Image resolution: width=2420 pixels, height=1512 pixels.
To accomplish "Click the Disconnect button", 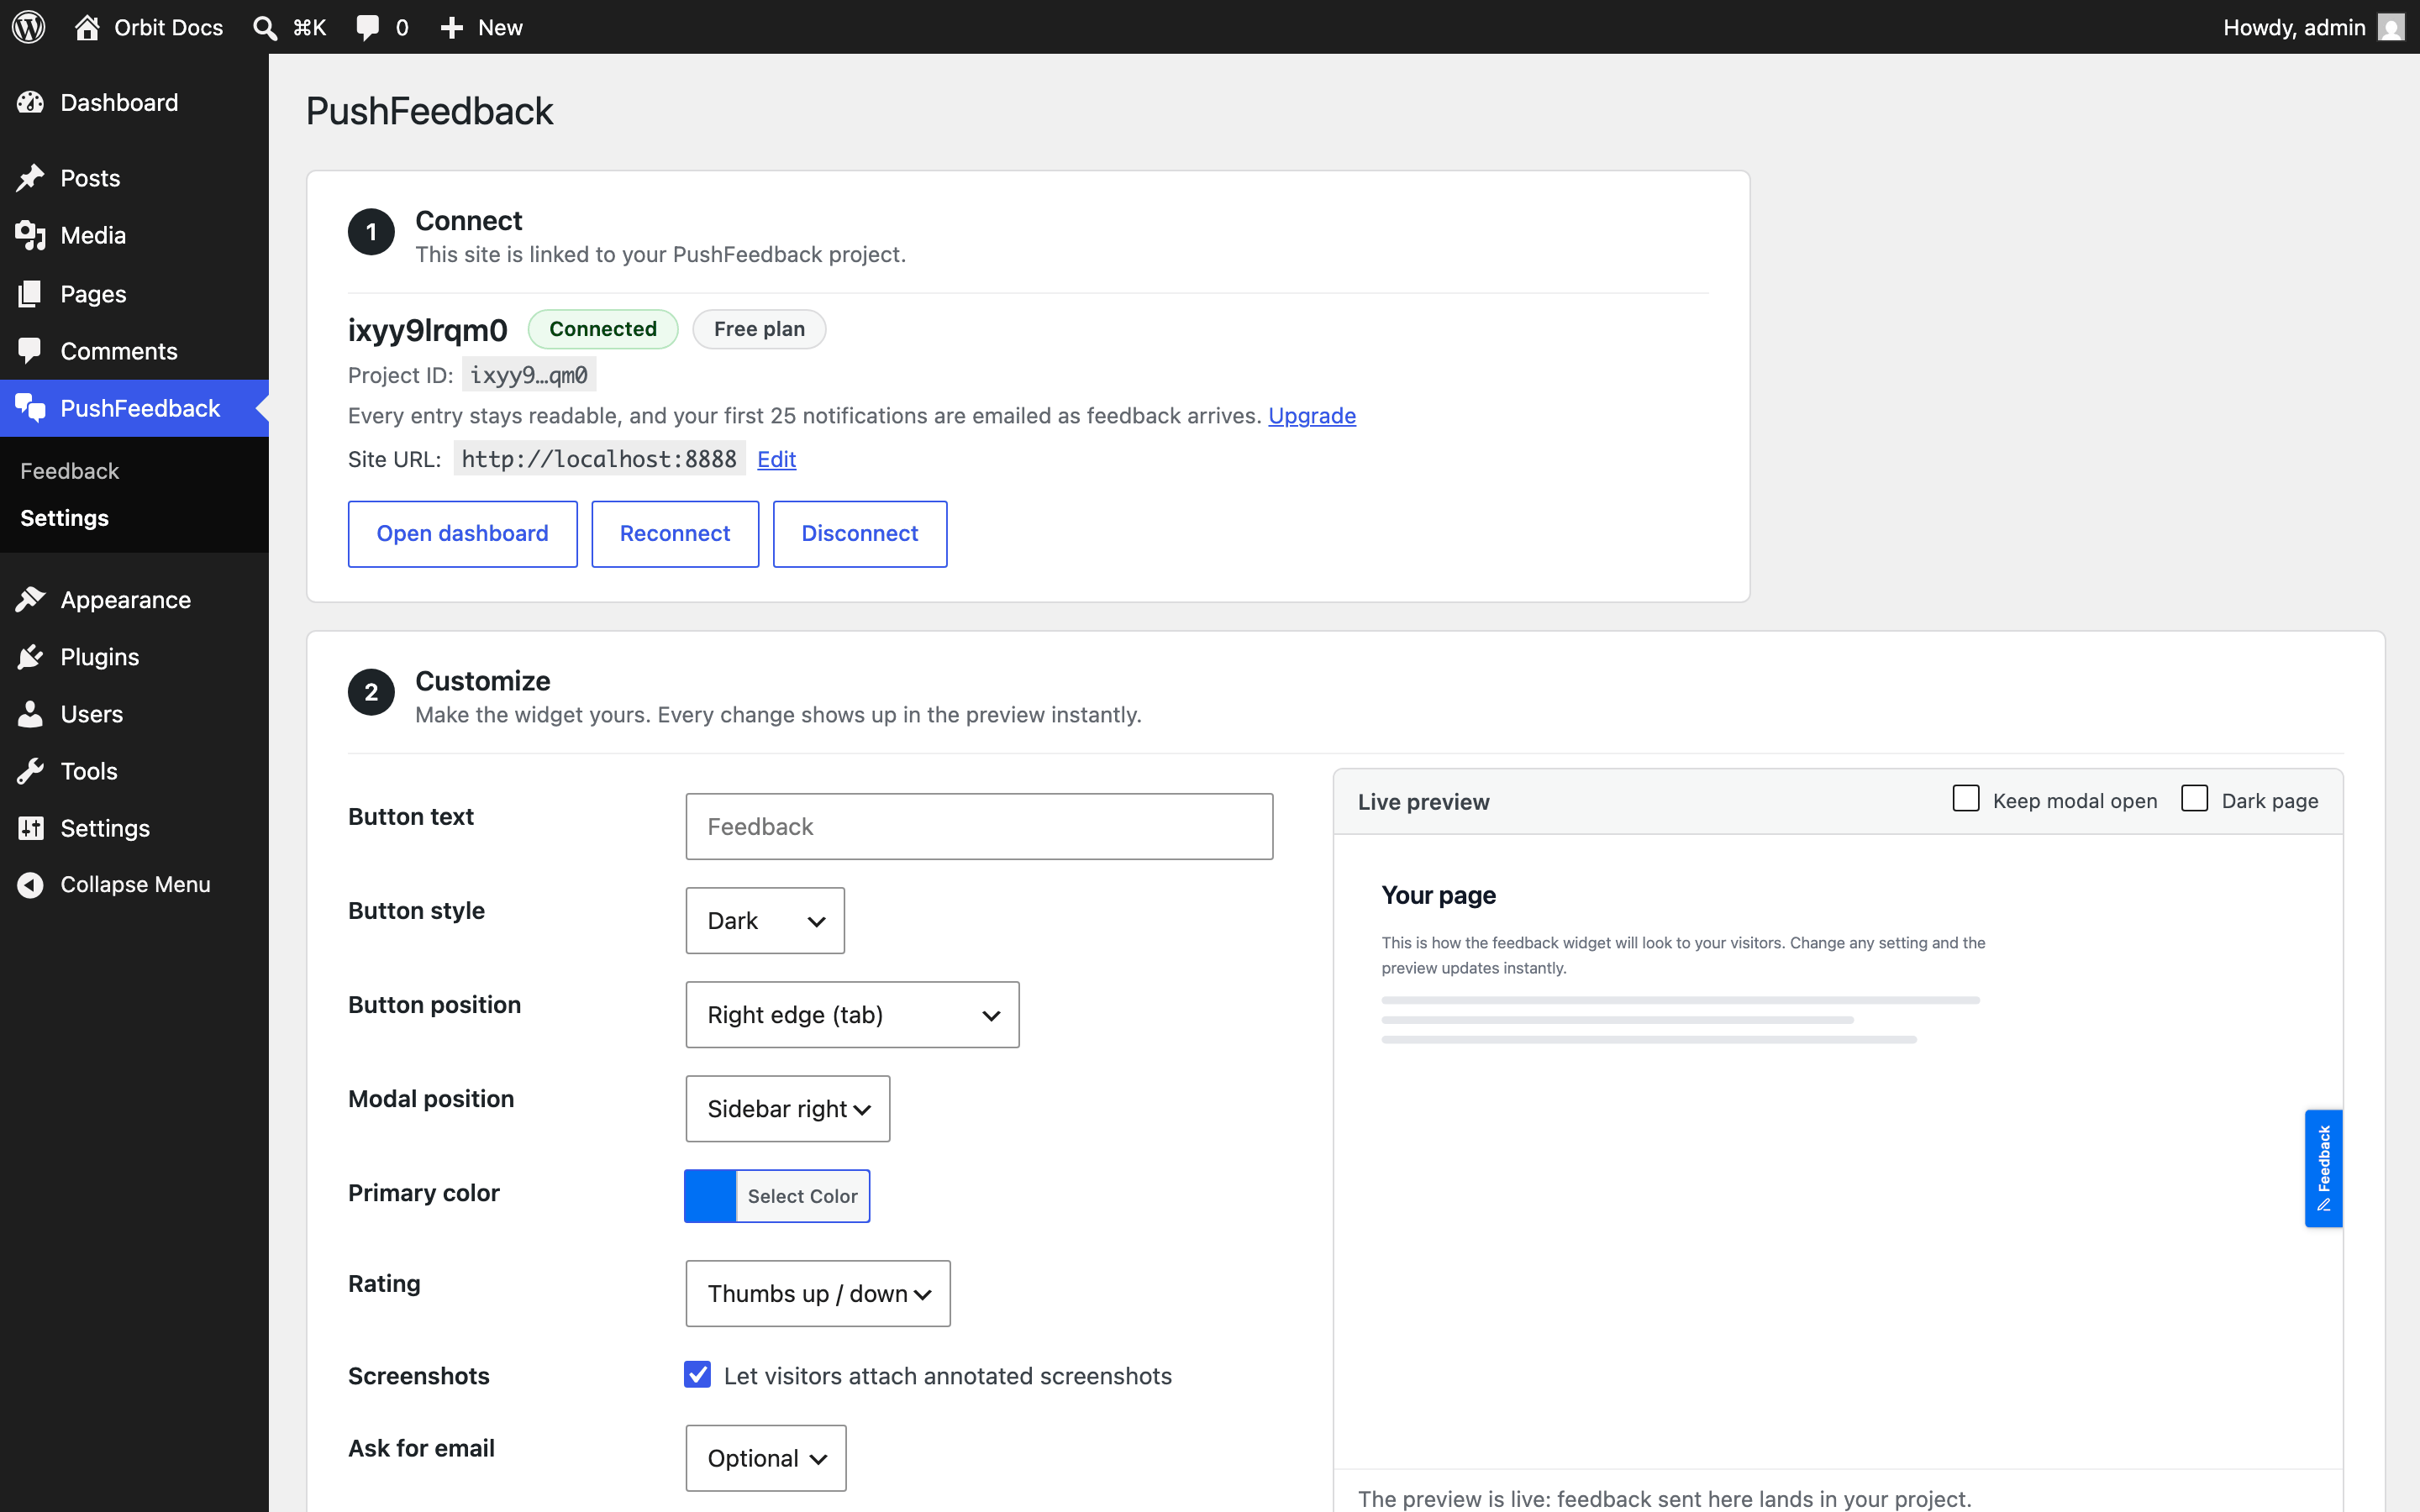I will (860, 533).
